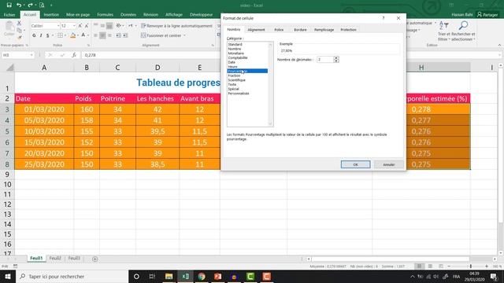The height and width of the screenshot is (283, 504).
Task: Switch to the Données ribbon tab
Action: click(128, 15)
